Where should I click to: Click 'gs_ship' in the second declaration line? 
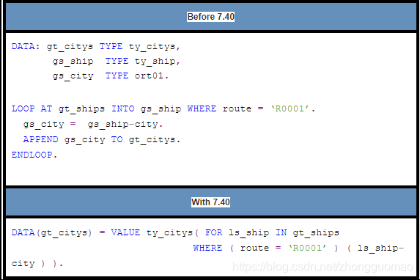coord(73,62)
